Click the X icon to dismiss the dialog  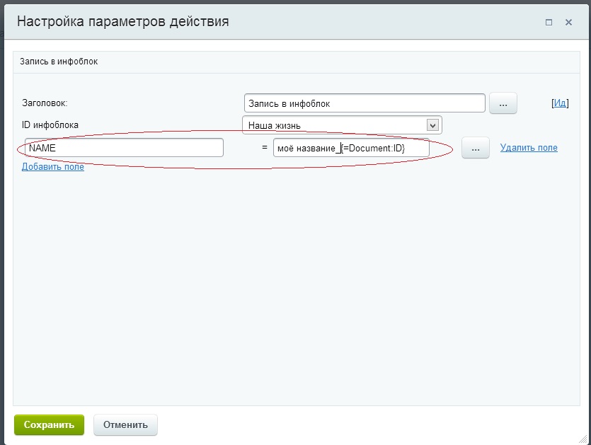pyautogui.click(x=568, y=22)
